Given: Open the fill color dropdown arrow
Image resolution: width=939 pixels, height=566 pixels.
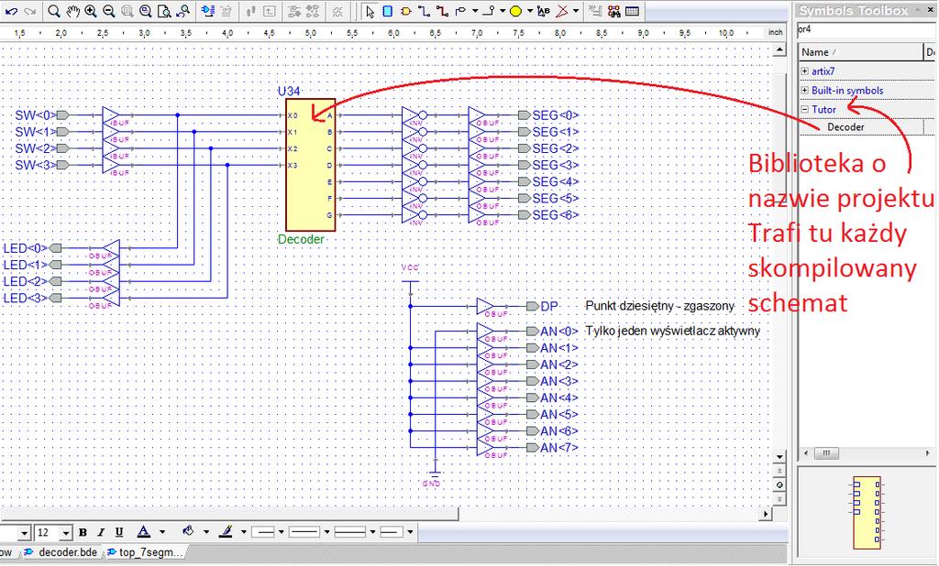Looking at the screenshot, I should [206, 532].
